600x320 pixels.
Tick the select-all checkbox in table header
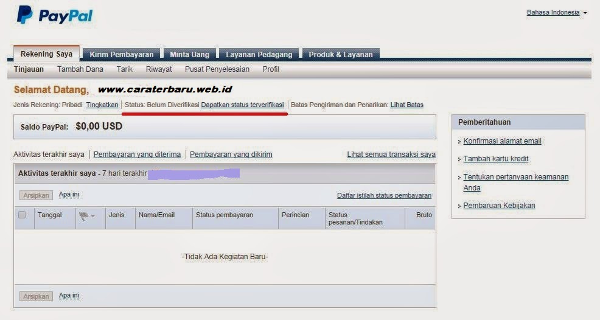tap(22, 215)
